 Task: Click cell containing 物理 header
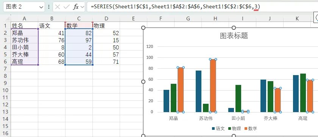click(x=106, y=26)
